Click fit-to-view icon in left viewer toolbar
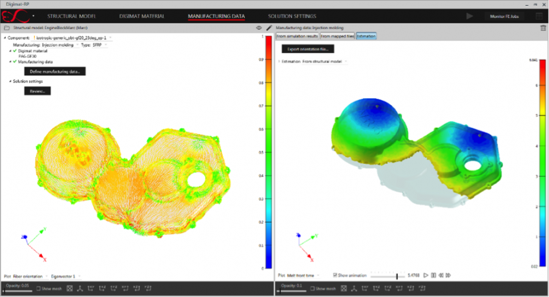Image resolution: width=549 pixels, height=297 pixels. tap(70, 288)
